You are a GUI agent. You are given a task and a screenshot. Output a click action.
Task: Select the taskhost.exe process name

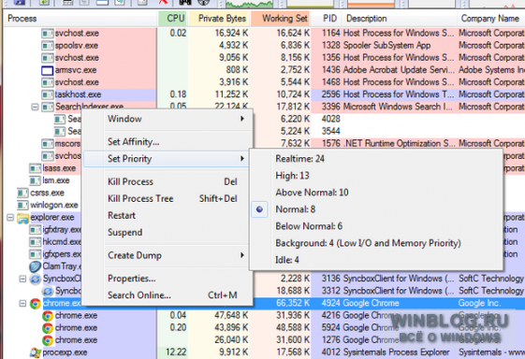click(x=78, y=94)
